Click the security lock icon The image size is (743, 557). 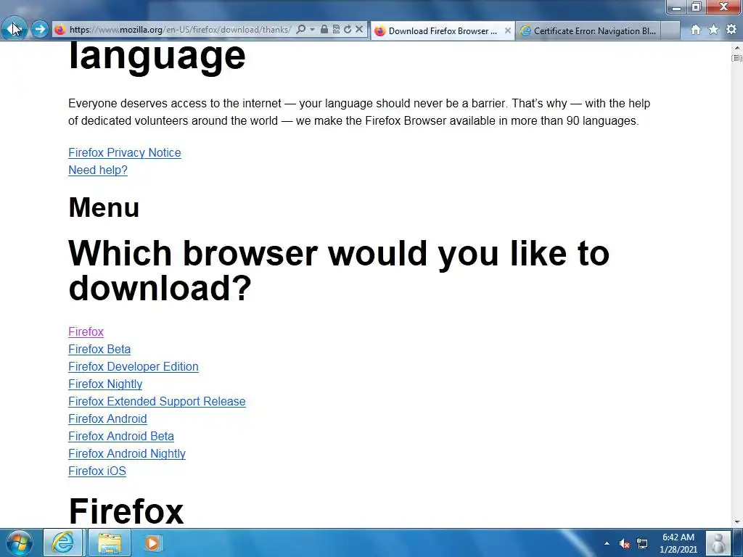[324, 29]
